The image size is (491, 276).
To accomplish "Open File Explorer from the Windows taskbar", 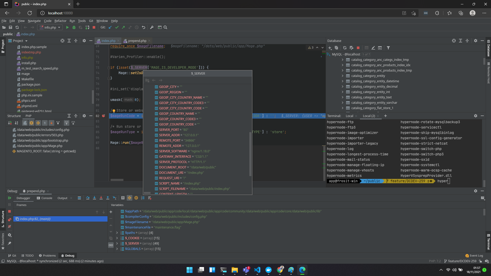I will pyautogui.click(x=234, y=270).
